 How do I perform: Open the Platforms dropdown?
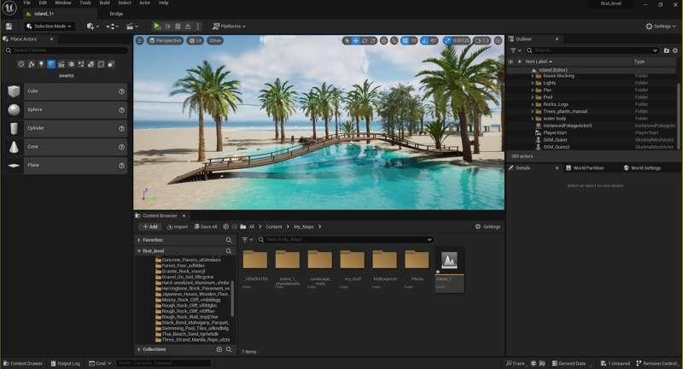(229, 26)
